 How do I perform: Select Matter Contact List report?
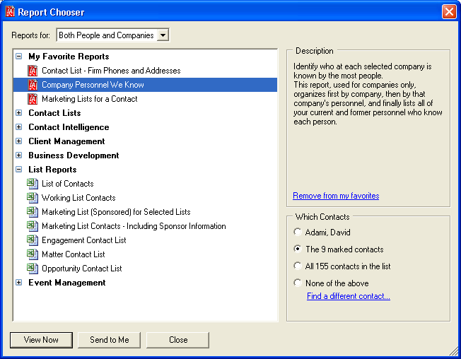pyautogui.click(x=74, y=254)
